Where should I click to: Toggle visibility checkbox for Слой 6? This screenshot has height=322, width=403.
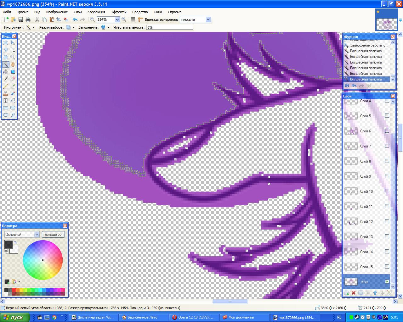click(x=387, y=131)
